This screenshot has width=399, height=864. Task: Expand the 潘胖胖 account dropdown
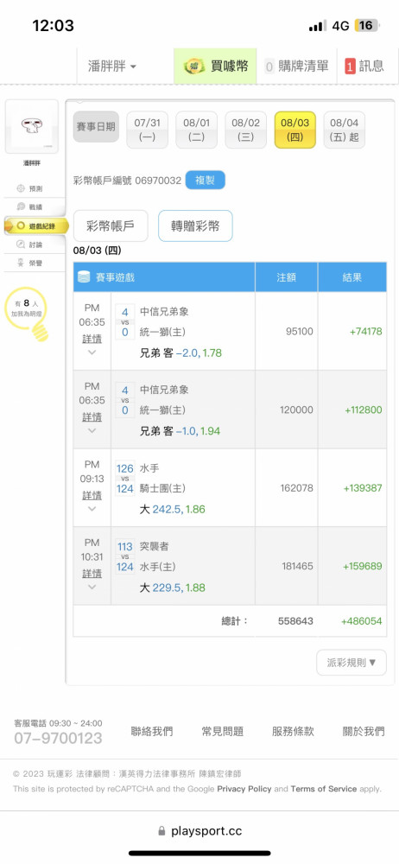(112, 67)
